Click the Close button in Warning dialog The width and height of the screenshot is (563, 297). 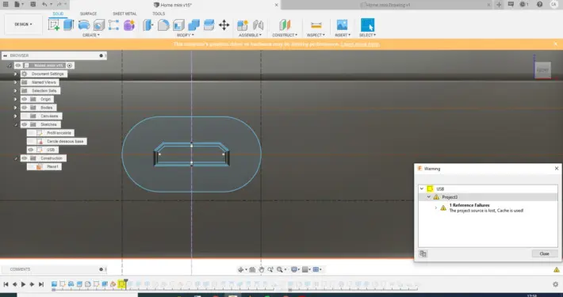[544, 253]
